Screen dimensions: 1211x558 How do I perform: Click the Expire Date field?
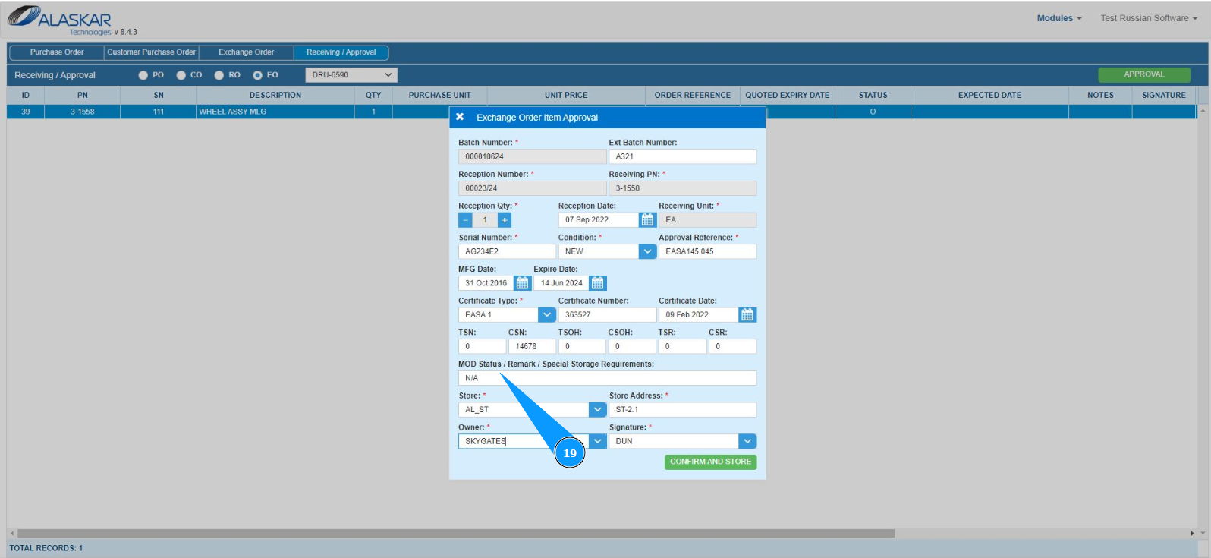561,283
